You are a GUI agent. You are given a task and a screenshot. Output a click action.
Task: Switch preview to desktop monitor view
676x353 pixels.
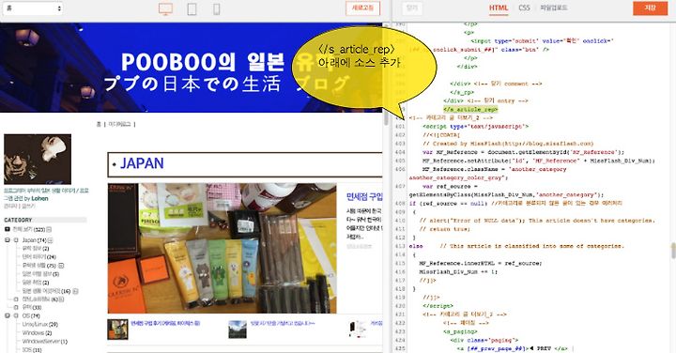(x=165, y=9)
